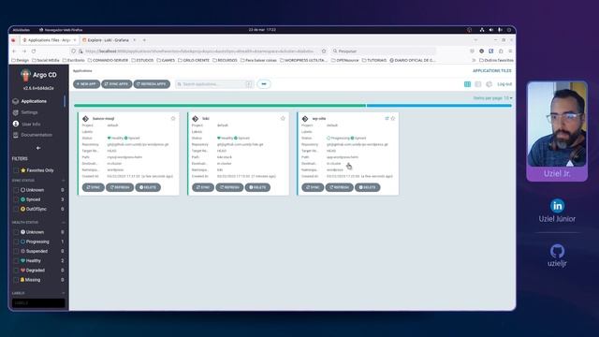Open the TUTORIAIS bookmarks folder
The height and width of the screenshot is (337, 599).
tap(374, 60)
